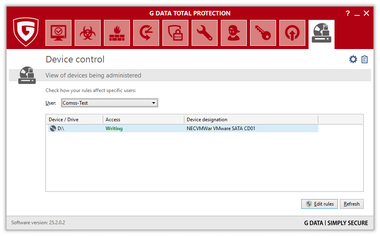Close the G DATA Total Protection window

(x=367, y=13)
